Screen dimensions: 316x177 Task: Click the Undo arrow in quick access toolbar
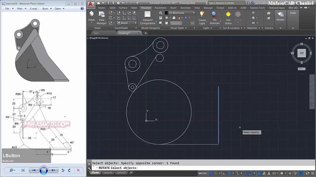pyautogui.click(x=123, y=3)
